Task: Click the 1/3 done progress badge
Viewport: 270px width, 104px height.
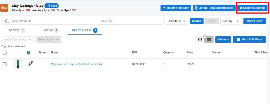Action: click(x=51, y=6)
